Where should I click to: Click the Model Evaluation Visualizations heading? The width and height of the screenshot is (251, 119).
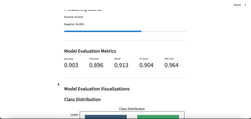click(x=97, y=89)
